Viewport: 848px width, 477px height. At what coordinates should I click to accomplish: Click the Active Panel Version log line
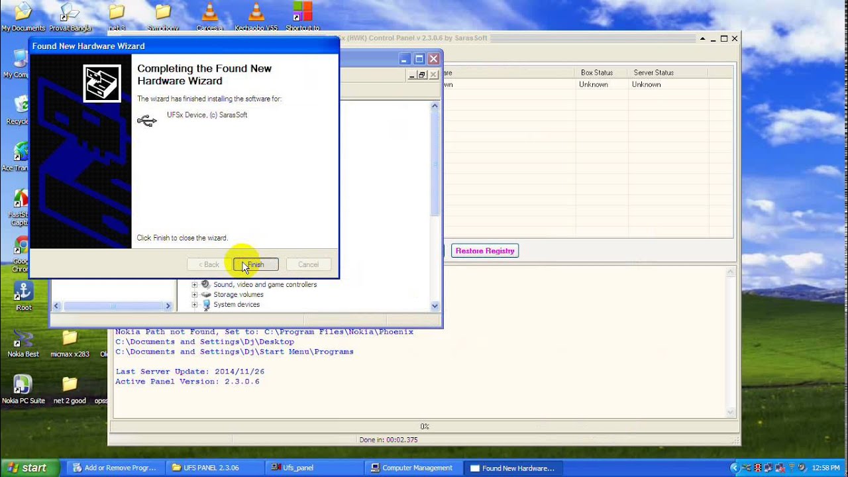[x=187, y=382]
